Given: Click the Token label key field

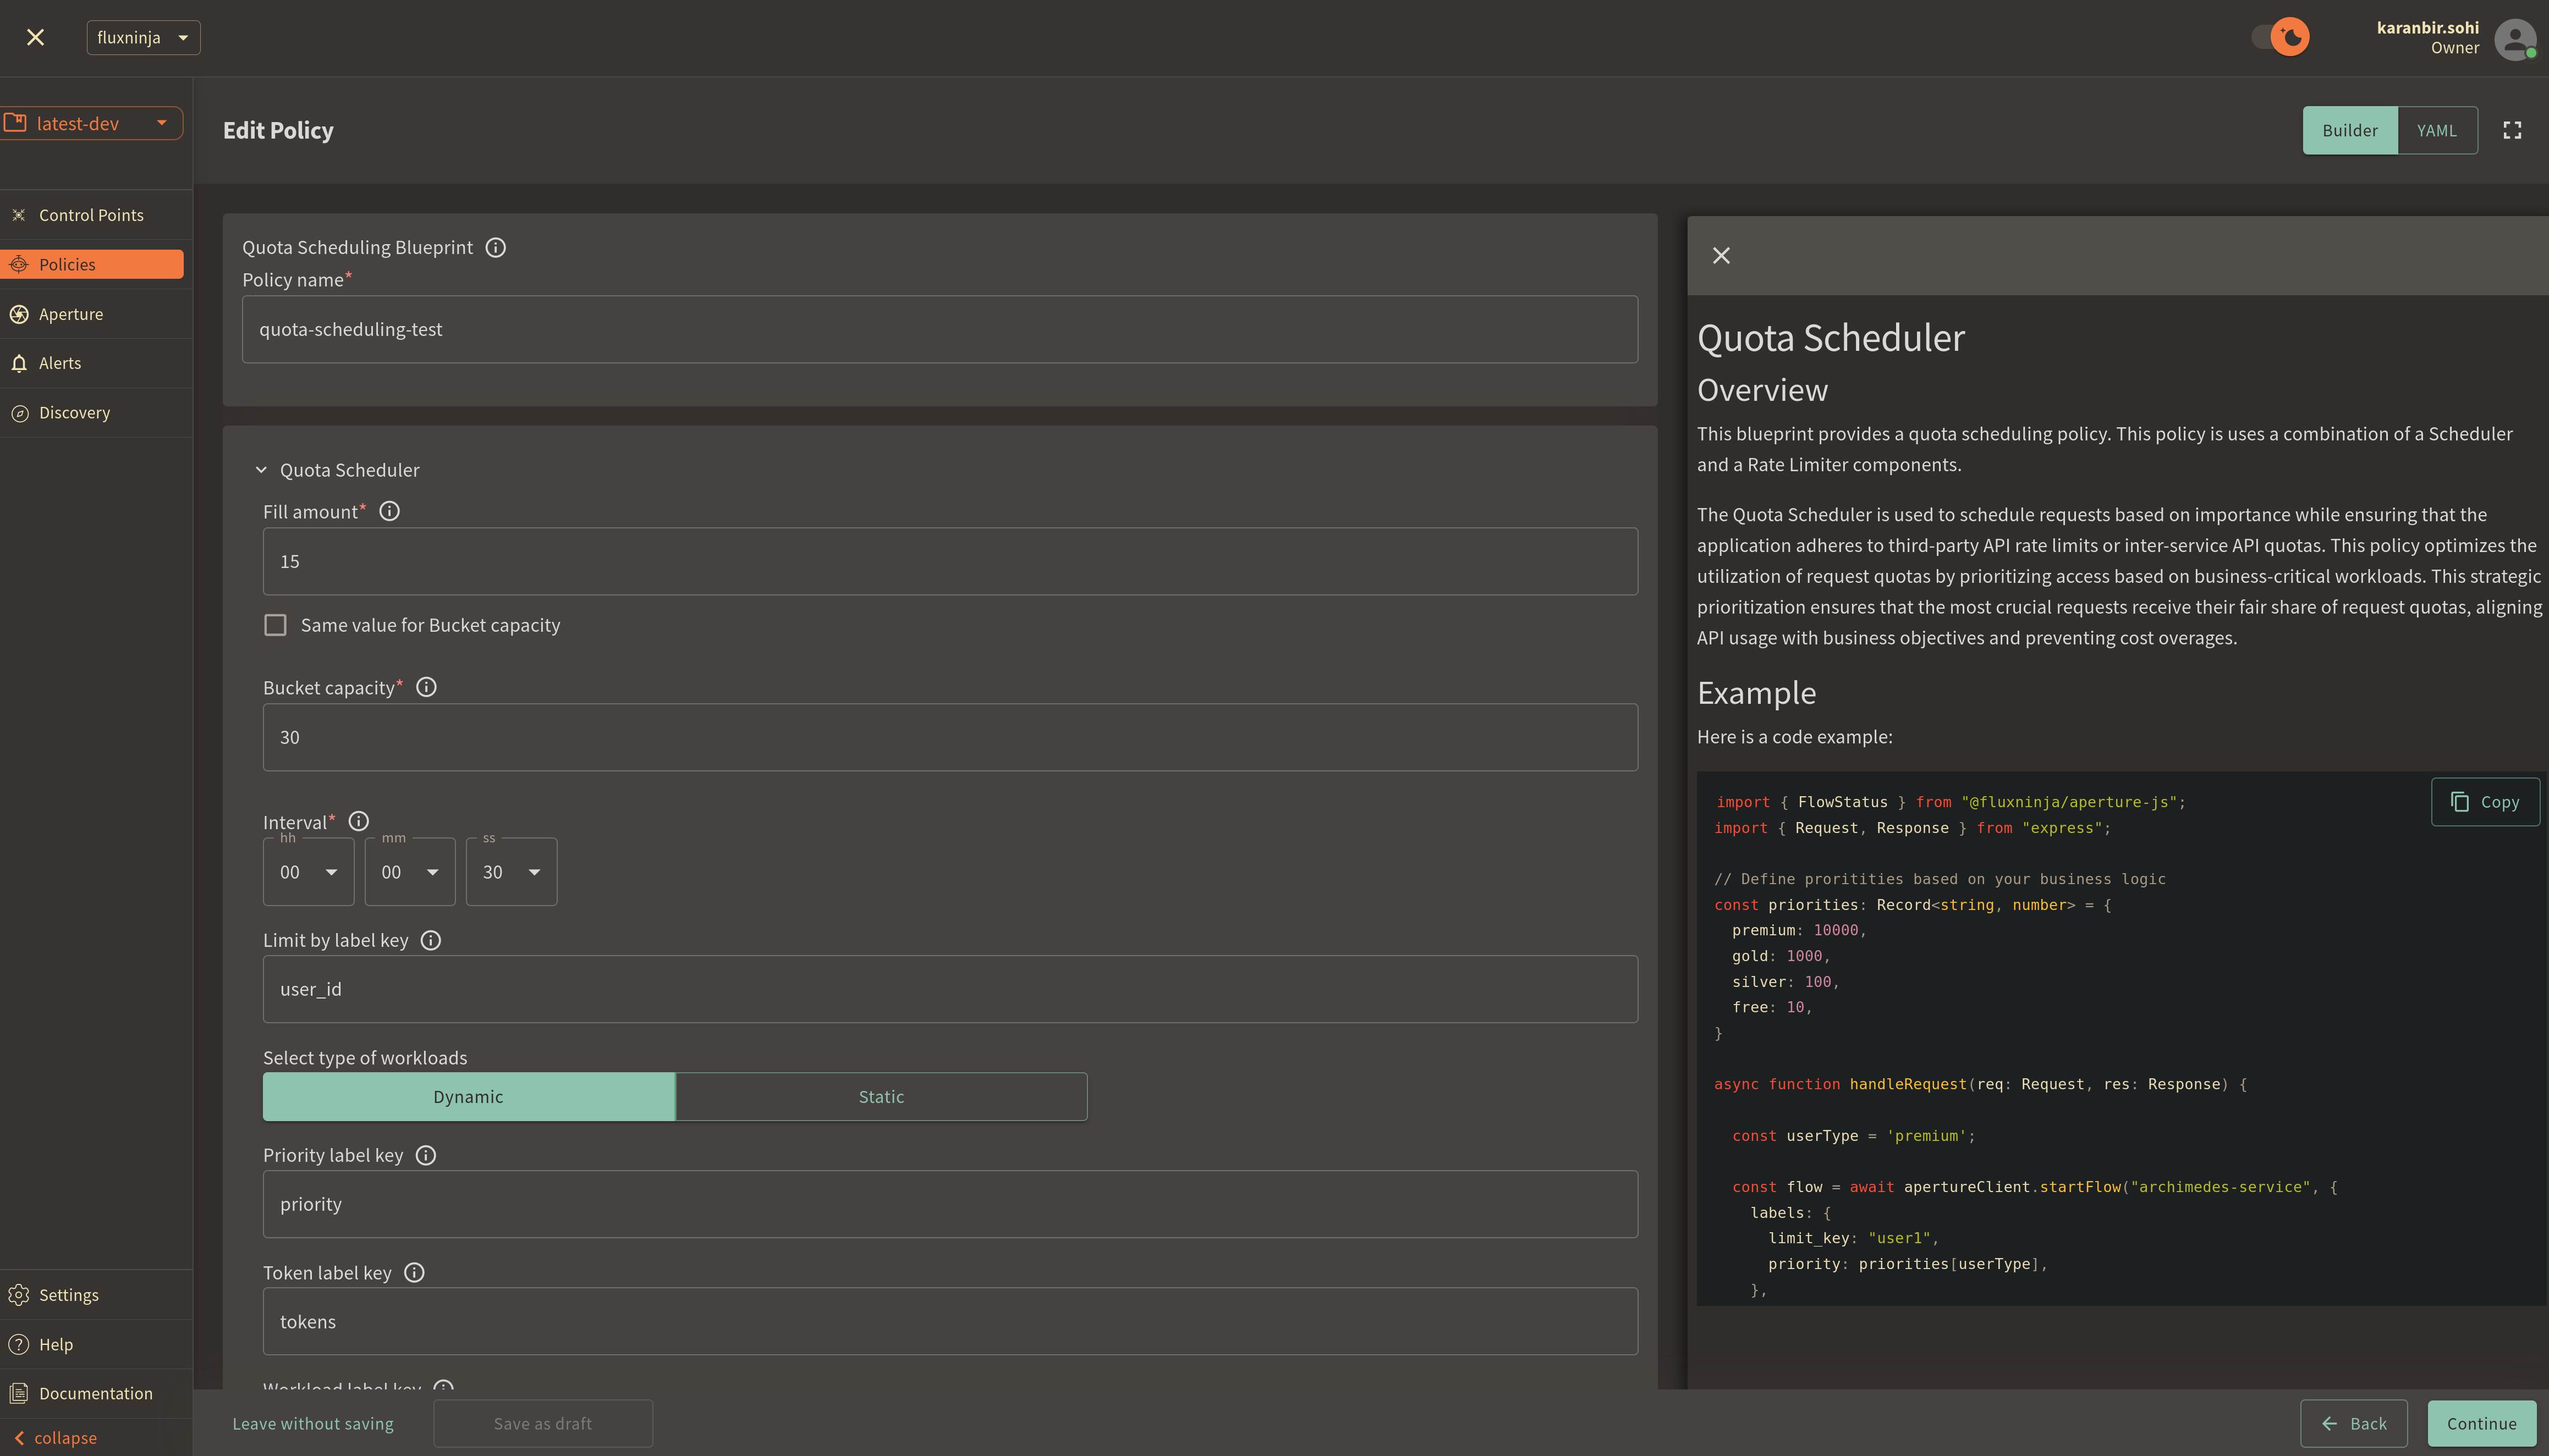Looking at the screenshot, I should tap(949, 1321).
